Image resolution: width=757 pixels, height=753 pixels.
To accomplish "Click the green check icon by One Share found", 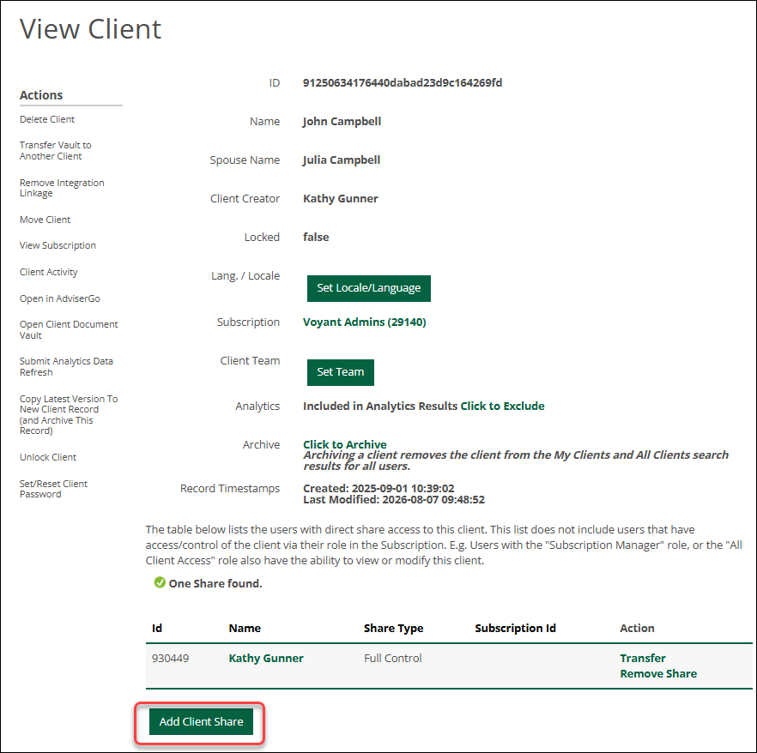I will click(x=160, y=582).
